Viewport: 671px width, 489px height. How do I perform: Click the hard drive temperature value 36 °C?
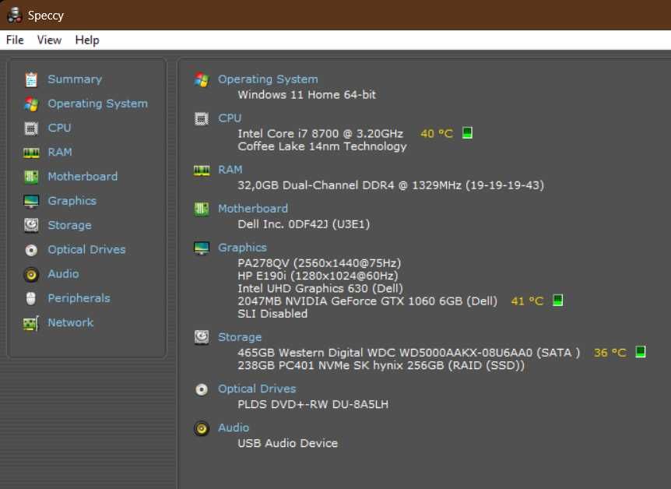pos(610,353)
